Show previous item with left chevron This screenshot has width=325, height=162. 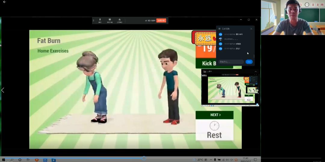coord(3,90)
